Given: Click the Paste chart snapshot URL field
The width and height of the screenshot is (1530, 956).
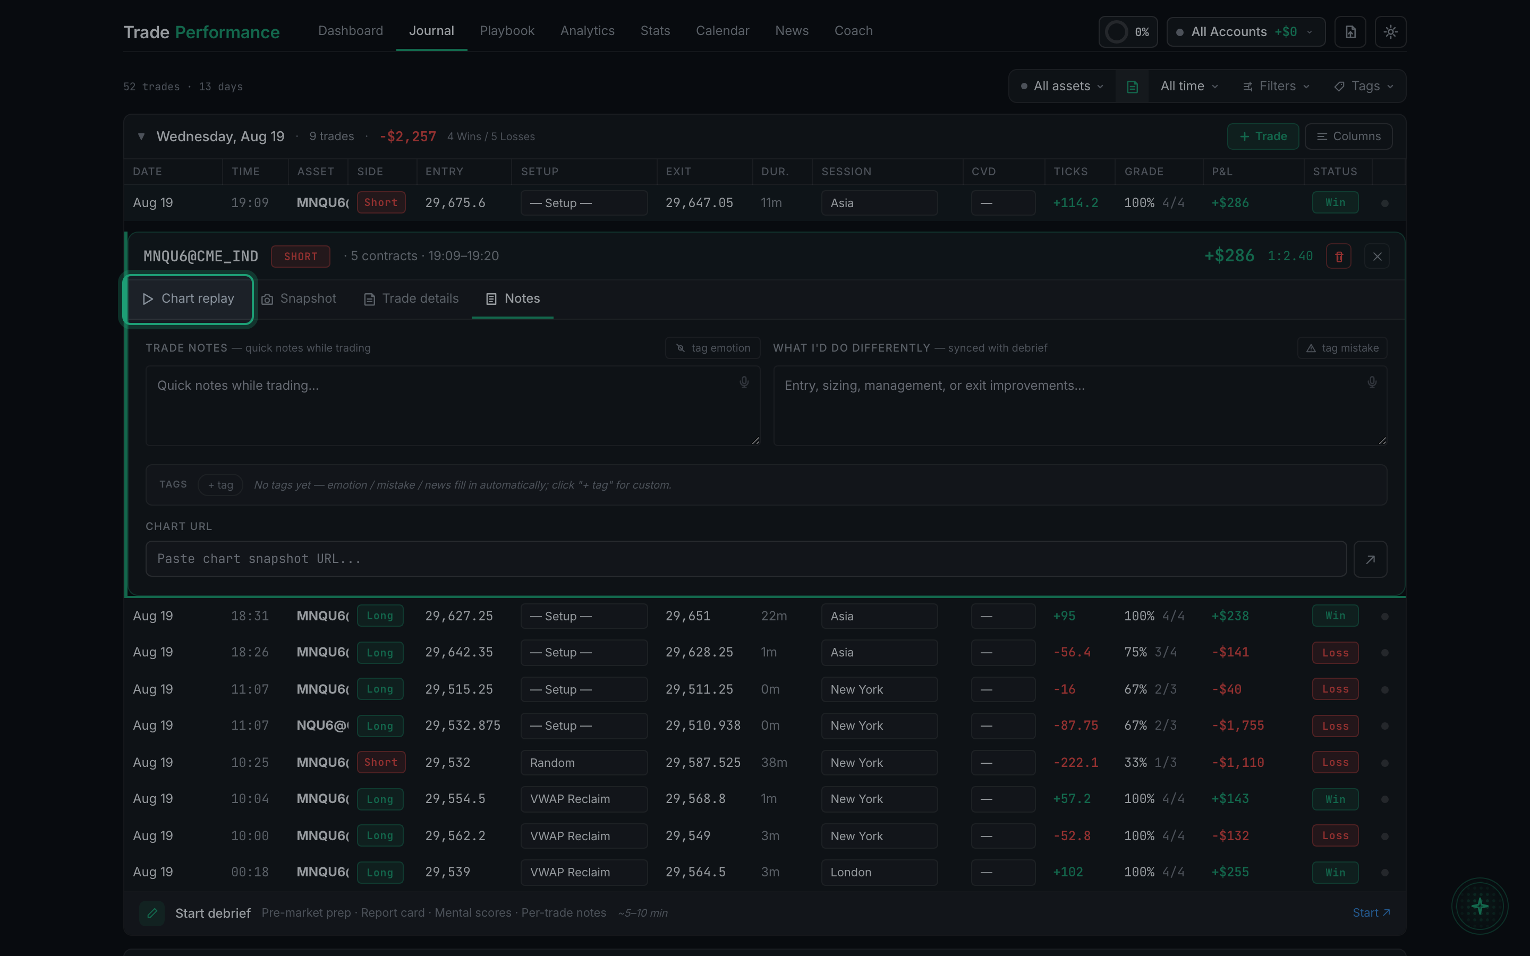Looking at the screenshot, I should coord(745,559).
